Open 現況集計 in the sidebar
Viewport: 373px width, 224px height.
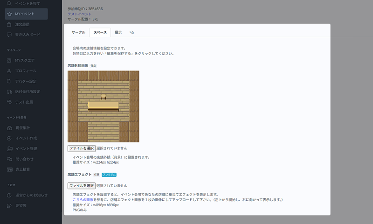click(23, 128)
